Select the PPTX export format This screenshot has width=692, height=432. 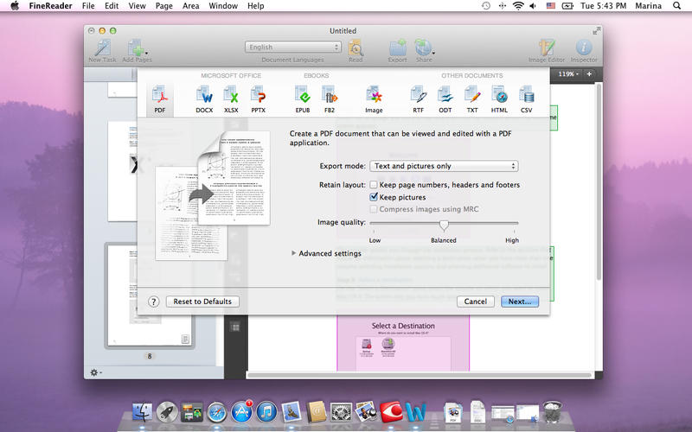tap(258, 100)
